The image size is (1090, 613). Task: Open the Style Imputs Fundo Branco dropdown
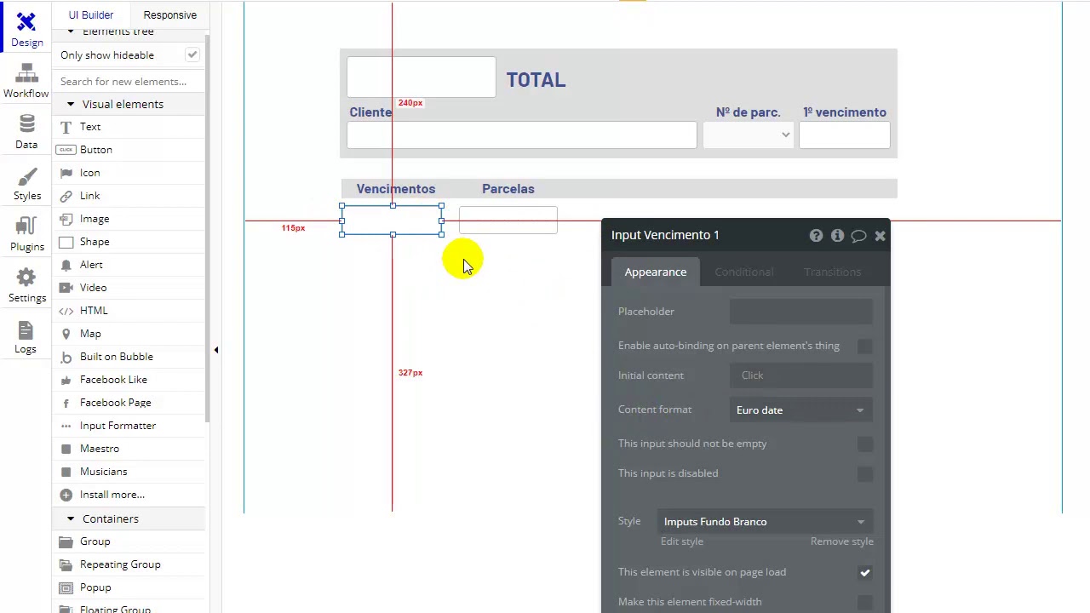(x=765, y=522)
